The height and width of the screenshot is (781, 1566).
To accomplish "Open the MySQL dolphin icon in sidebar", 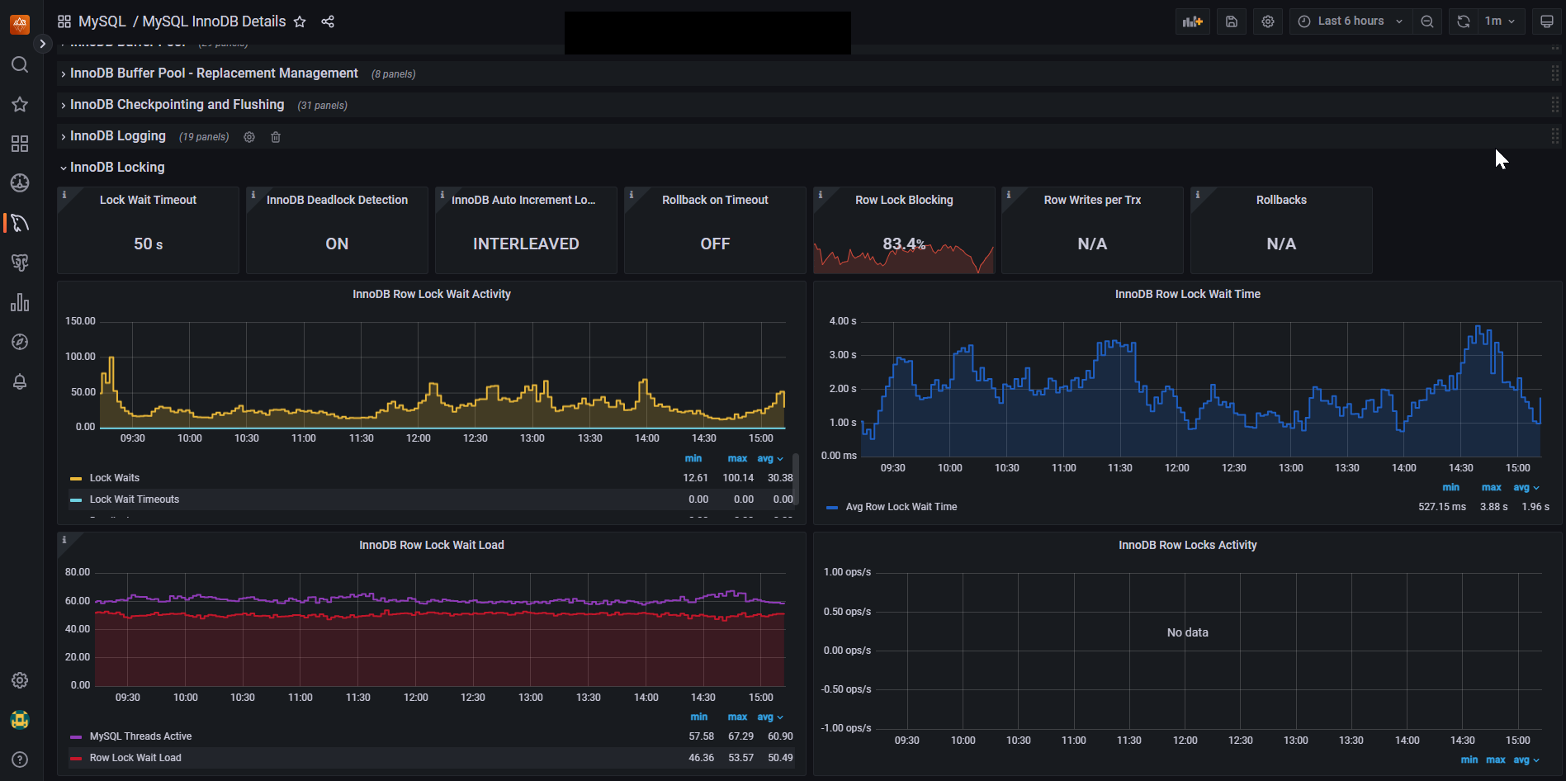I will pos(20,223).
